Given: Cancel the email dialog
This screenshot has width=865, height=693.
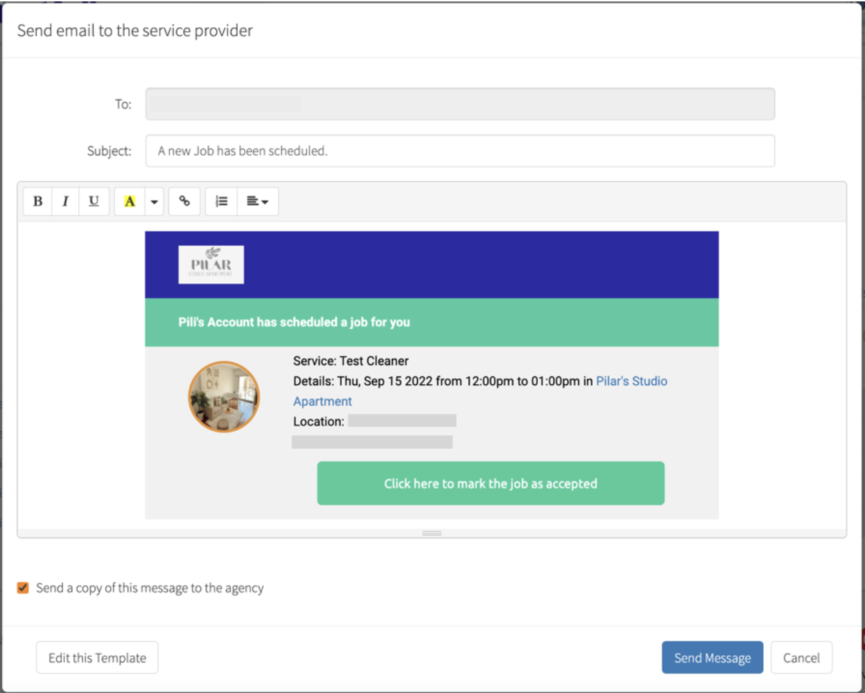Looking at the screenshot, I should (x=802, y=657).
